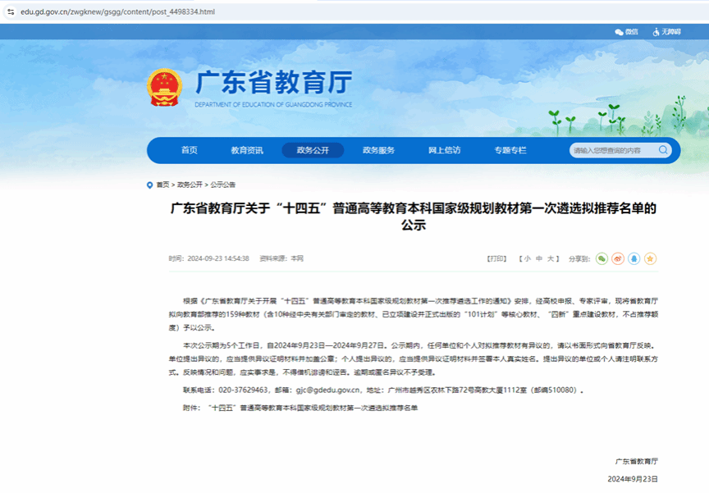709x493 pixels.
Task: Share to QQ with bell icon
Action: (x=634, y=258)
